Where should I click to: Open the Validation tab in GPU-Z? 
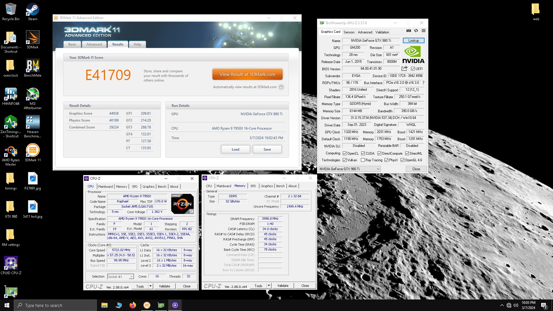pos(382,32)
